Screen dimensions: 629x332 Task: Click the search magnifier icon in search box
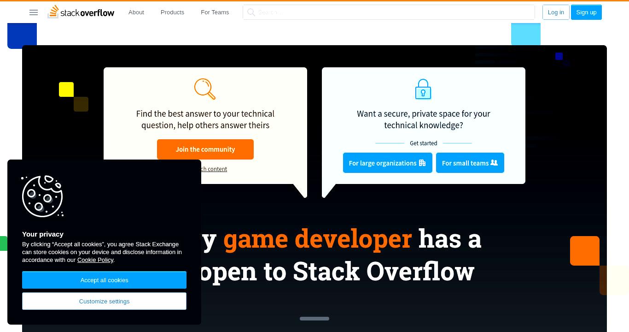click(x=251, y=12)
